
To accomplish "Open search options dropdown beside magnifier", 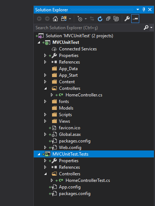I will (151, 28).
